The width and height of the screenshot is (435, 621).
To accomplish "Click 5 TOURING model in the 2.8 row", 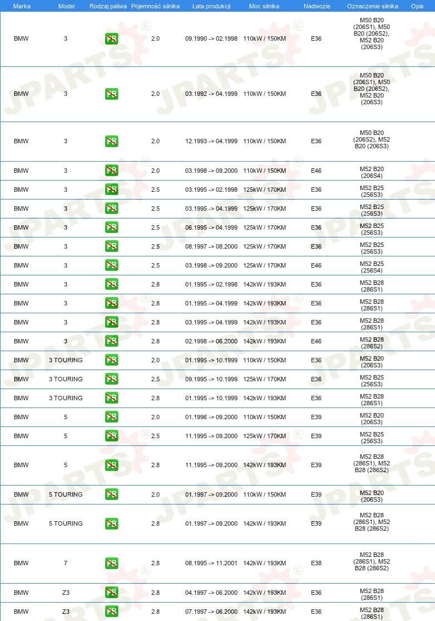I will pyautogui.click(x=66, y=523).
